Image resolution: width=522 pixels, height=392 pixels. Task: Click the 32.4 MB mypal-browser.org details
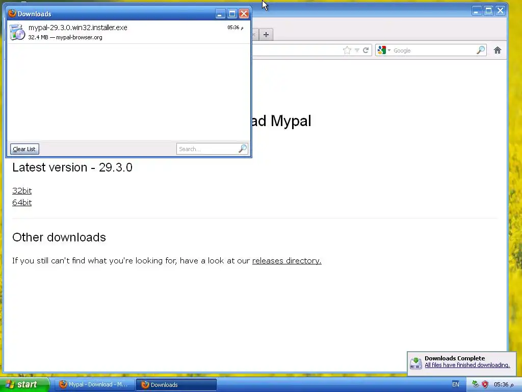click(65, 37)
